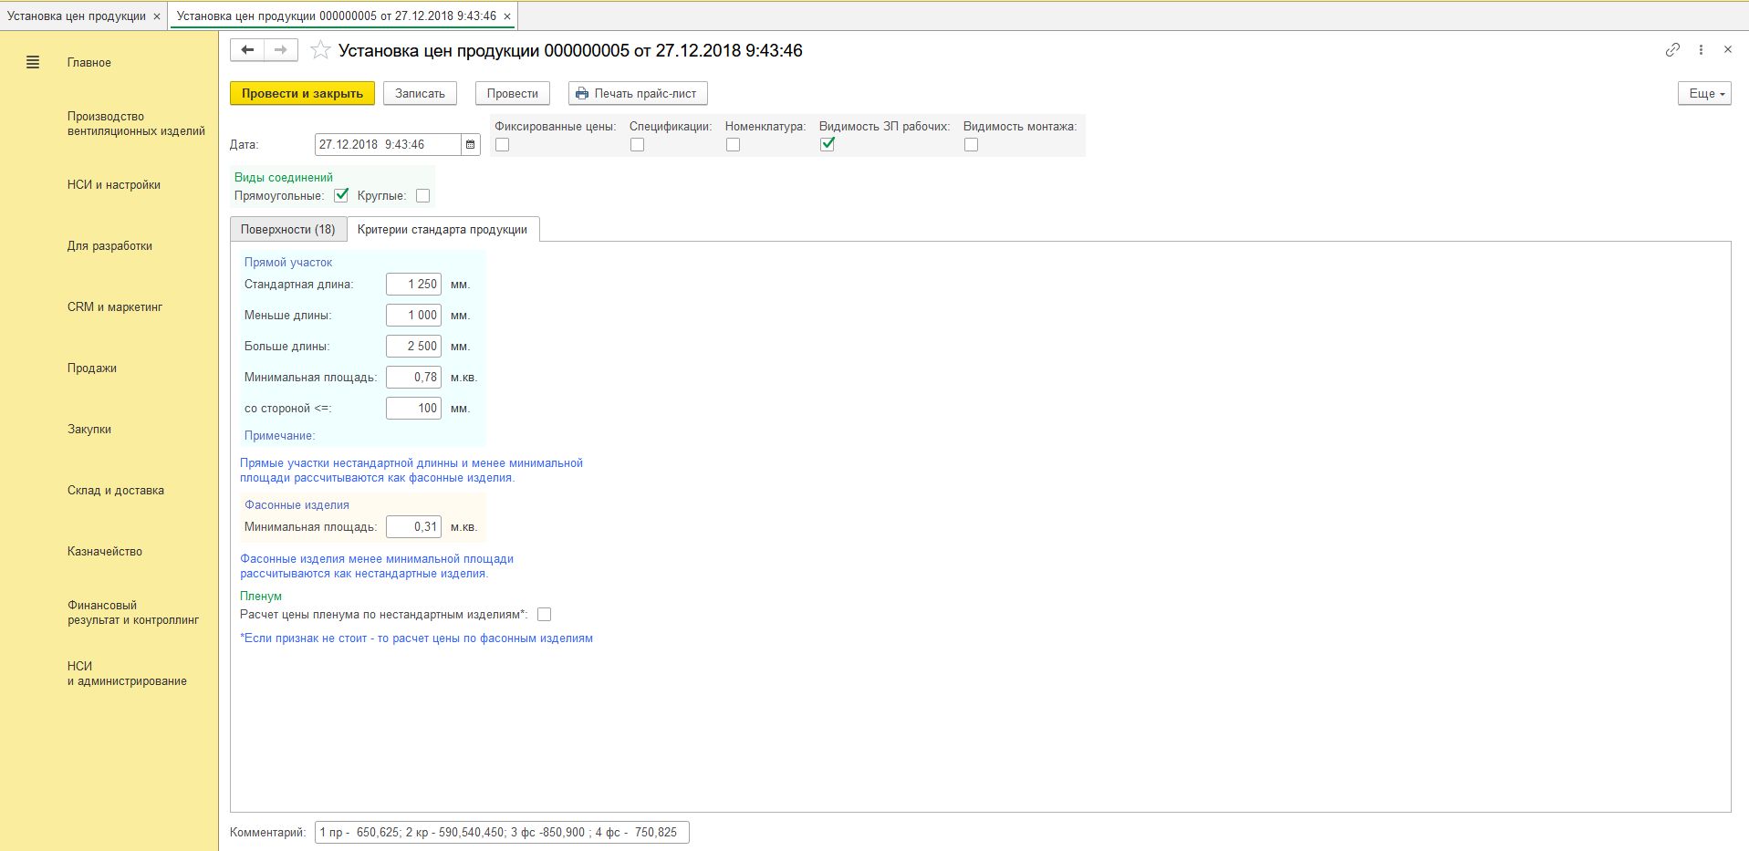
Task: Close the first 'Установка цен продукции' tab
Action: [x=157, y=16]
